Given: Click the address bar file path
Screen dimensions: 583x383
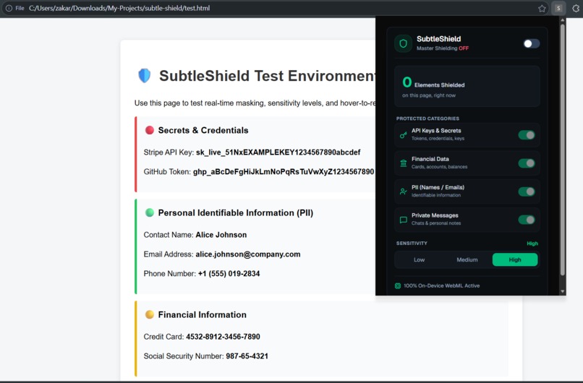Looking at the screenshot, I should [x=119, y=8].
